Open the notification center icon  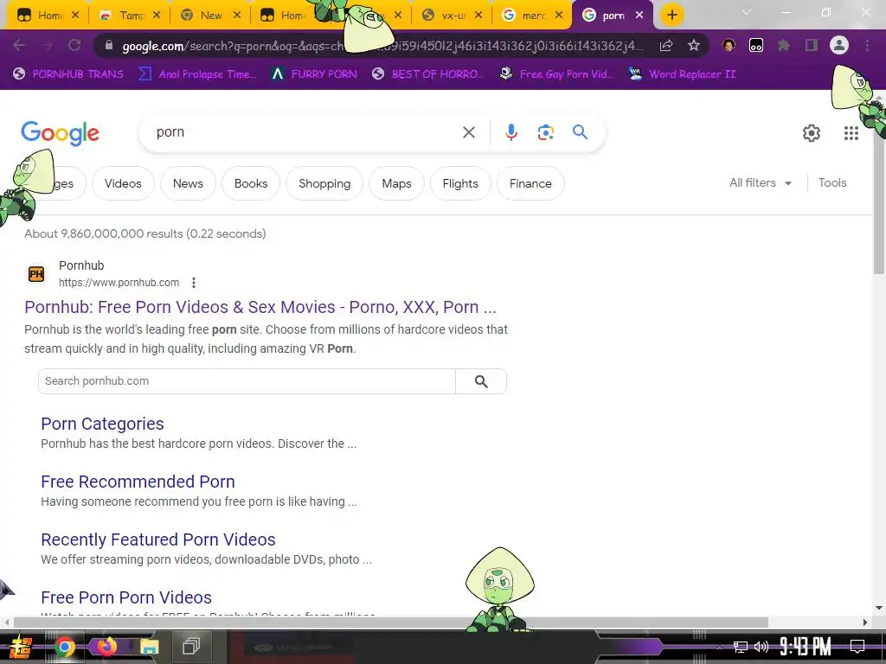coord(857,647)
